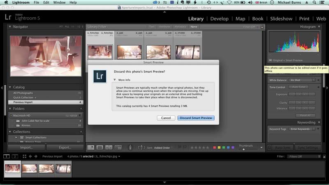Open the Keyword Tags Enter Keywords dropdown
Screen dimensions: 329x185
(302, 129)
